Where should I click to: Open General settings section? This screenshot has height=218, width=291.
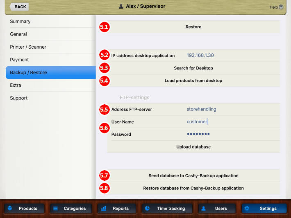(19, 34)
